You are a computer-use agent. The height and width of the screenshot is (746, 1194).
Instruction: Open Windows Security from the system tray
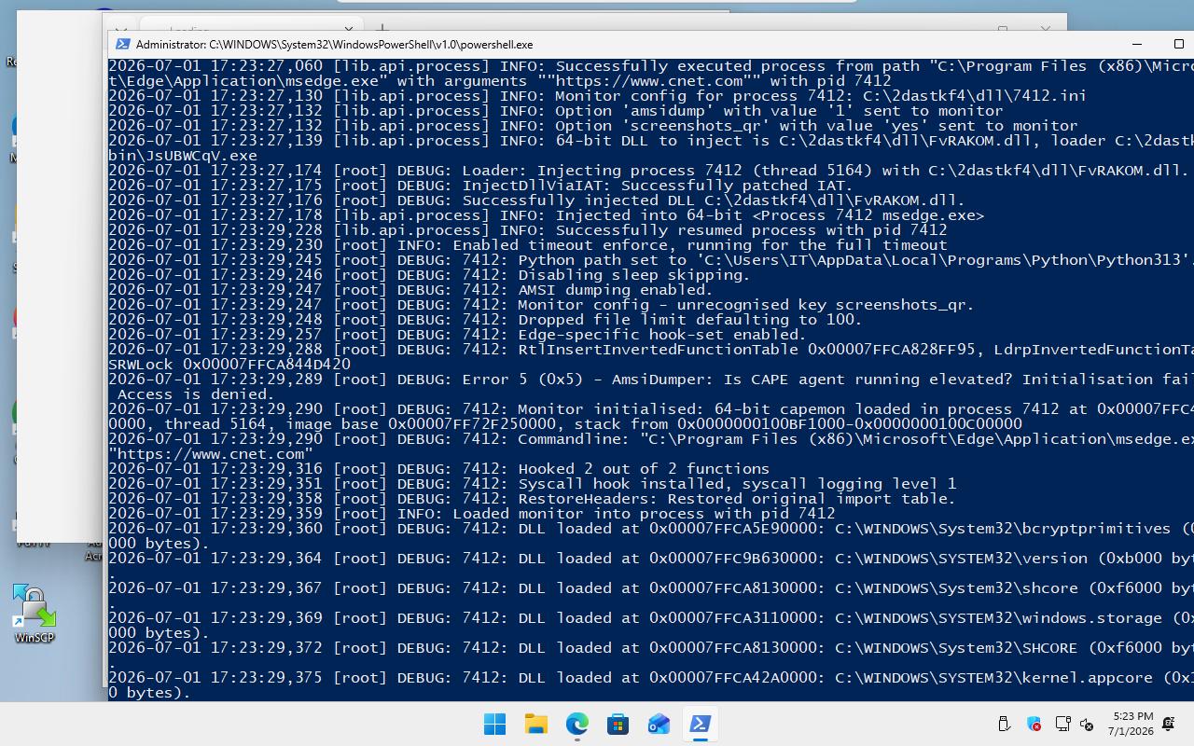click(x=1034, y=724)
